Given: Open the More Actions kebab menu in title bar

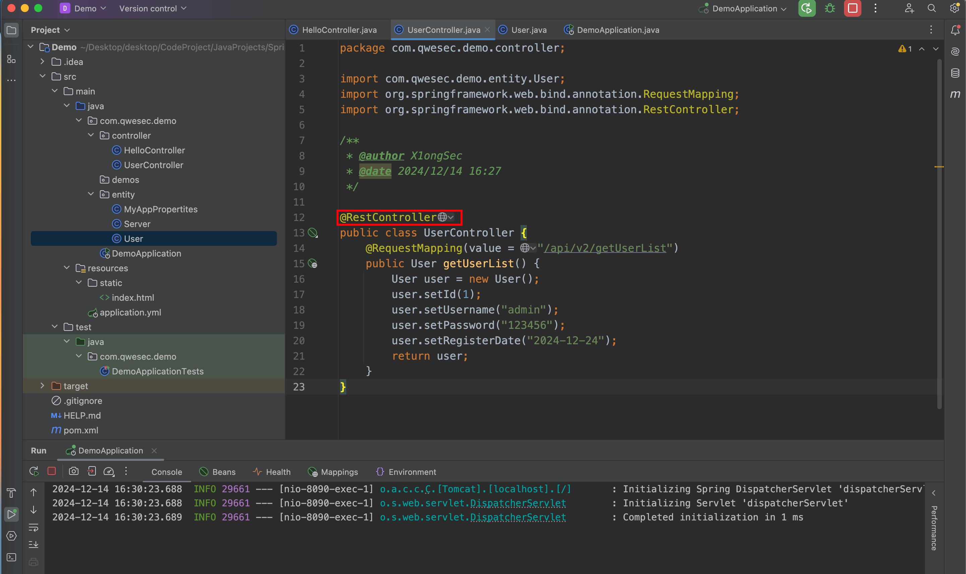Looking at the screenshot, I should point(876,8).
